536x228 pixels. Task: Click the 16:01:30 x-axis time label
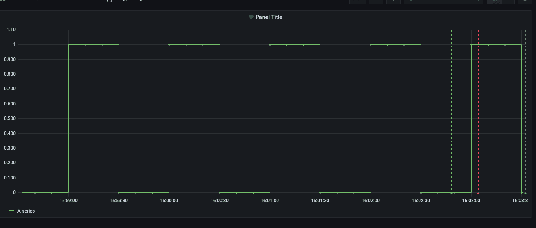[x=320, y=201]
